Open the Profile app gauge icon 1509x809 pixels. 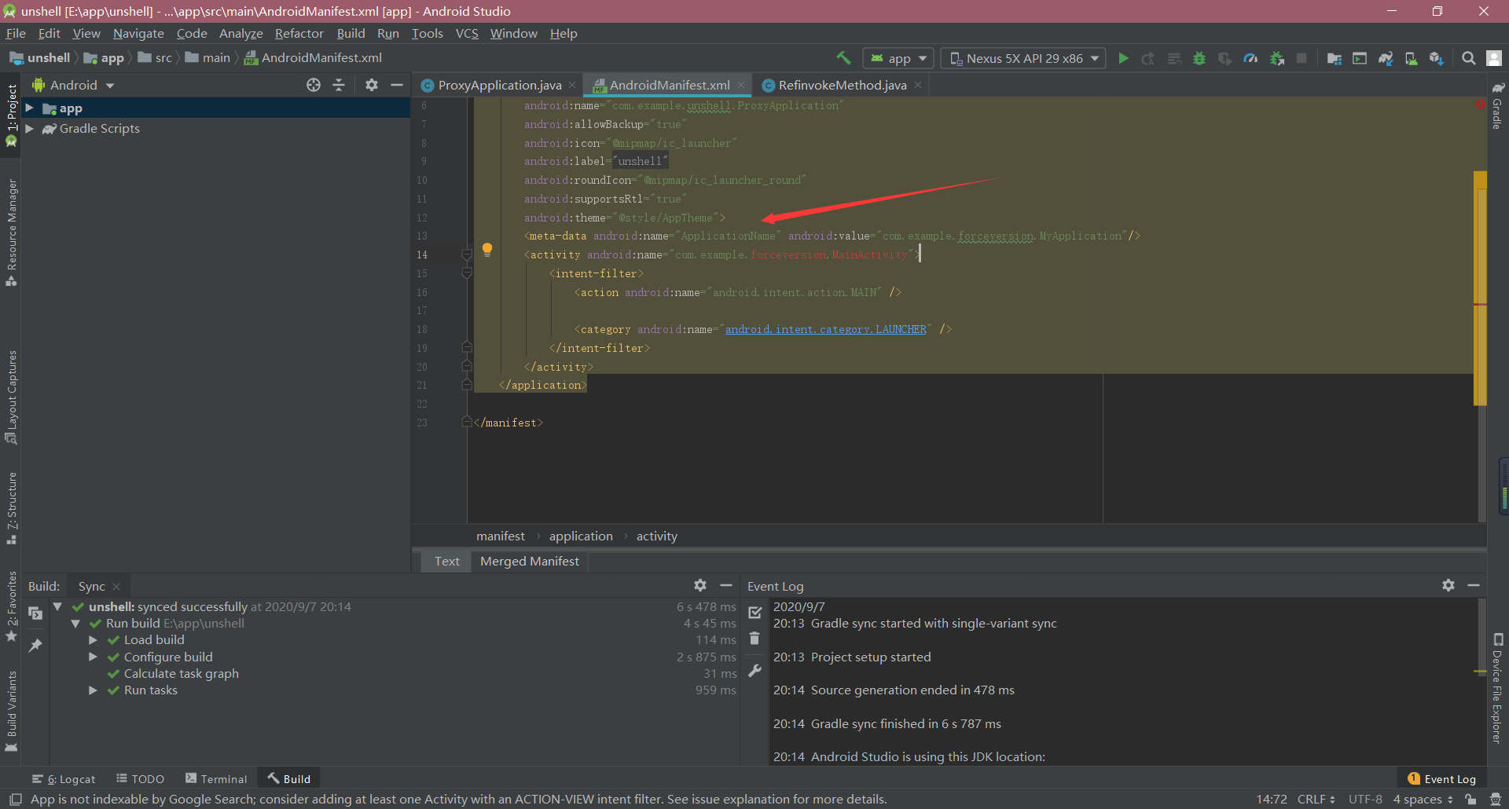pyautogui.click(x=1250, y=58)
